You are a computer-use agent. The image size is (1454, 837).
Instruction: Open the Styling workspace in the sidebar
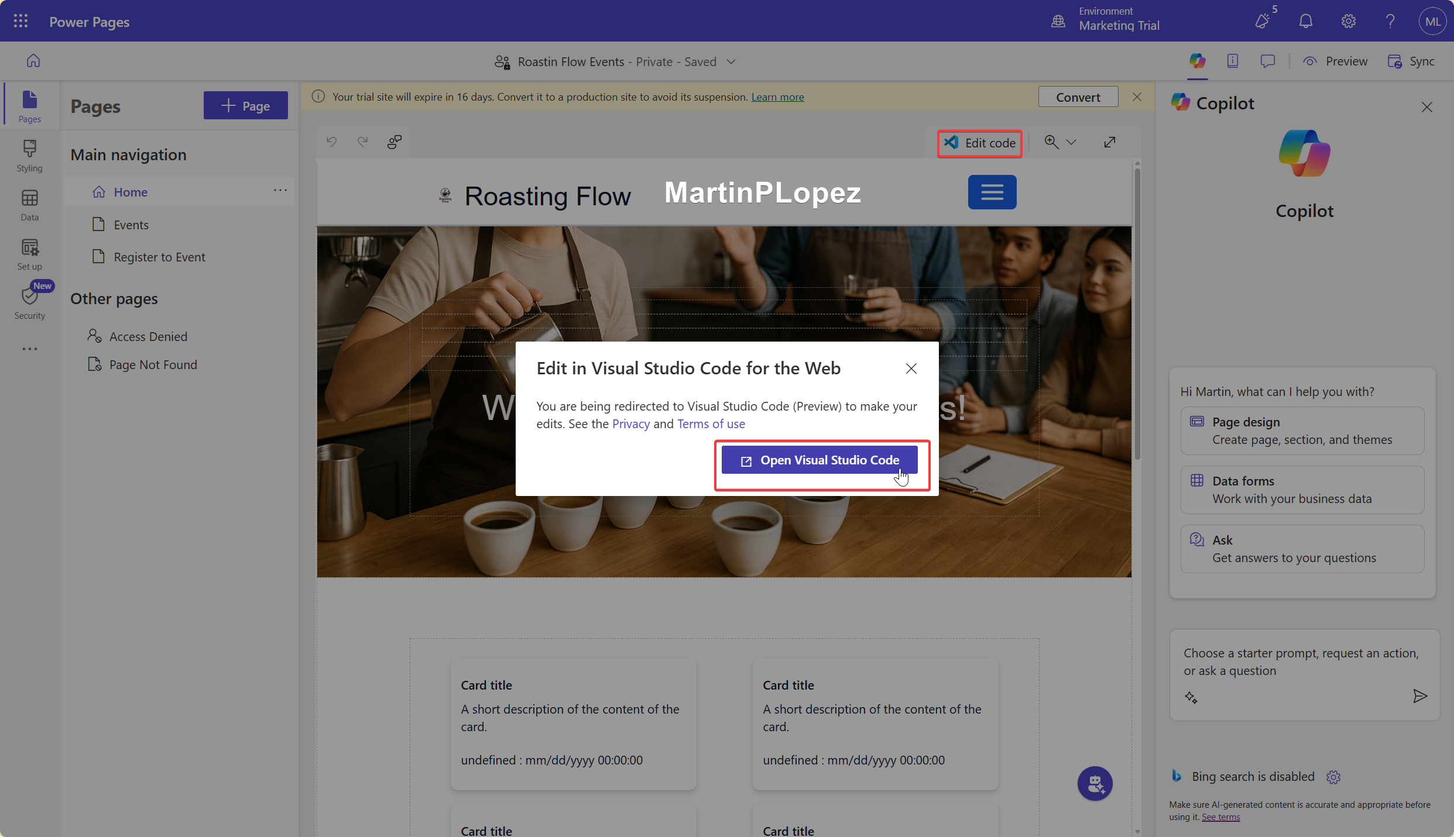point(29,154)
